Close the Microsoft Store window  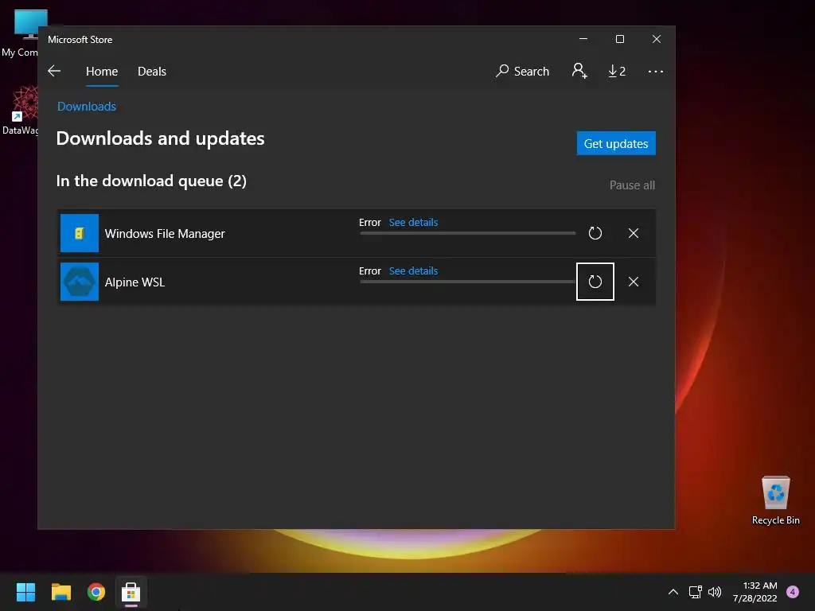pyautogui.click(x=657, y=39)
